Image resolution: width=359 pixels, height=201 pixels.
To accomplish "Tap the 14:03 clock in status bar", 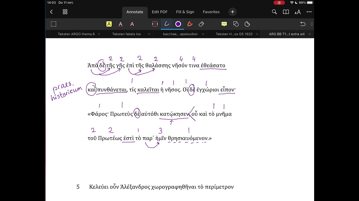I will point(52,3).
